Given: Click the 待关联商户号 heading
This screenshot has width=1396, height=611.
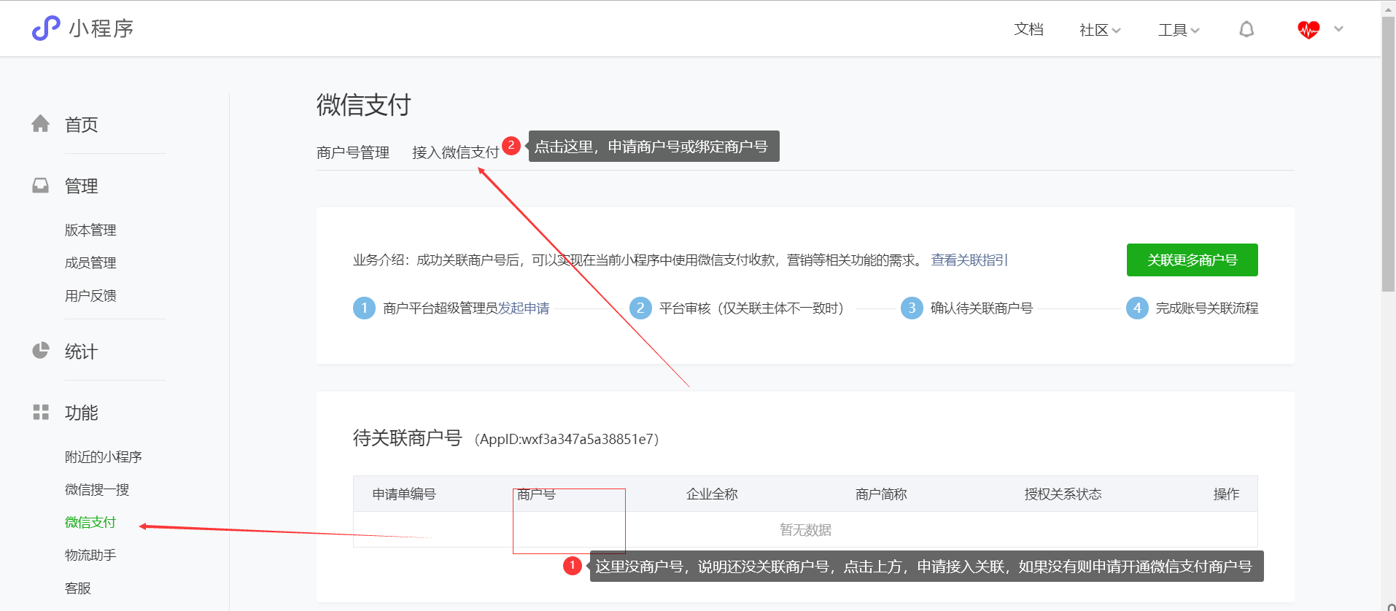Looking at the screenshot, I should 408,437.
